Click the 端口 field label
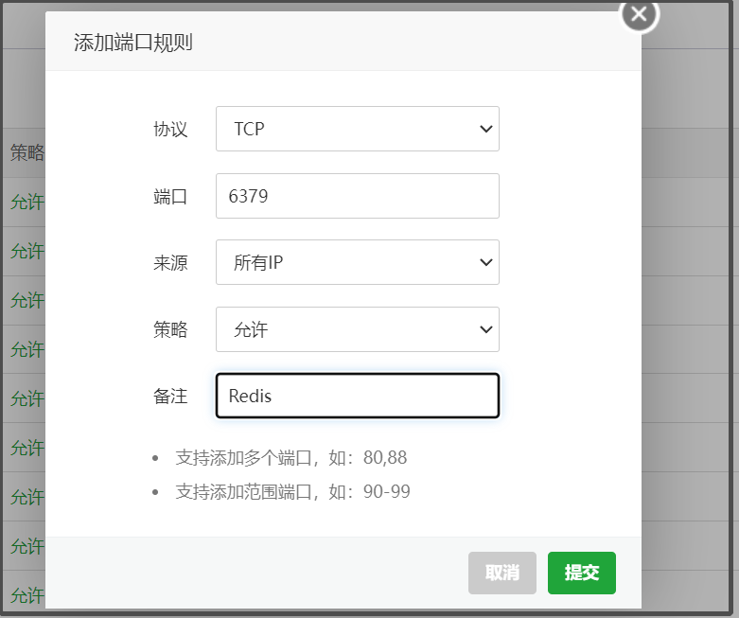The height and width of the screenshot is (618, 739). coord(170,197)
